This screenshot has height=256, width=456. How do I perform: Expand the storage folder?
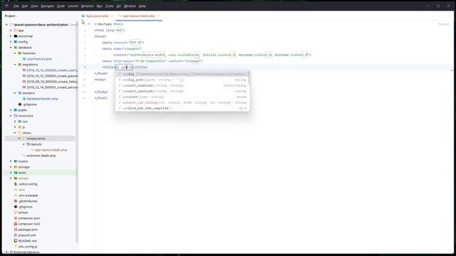[11, 167]
